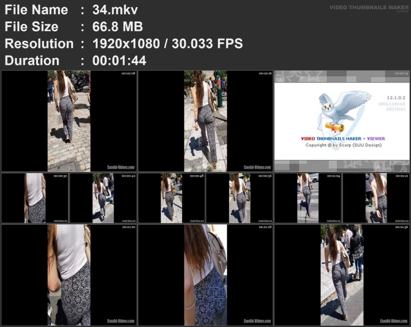Image resolution: width=411 pixels, height=327 pixels.
Task: Choose the thumbnail timestamped 00:00:48
Action: [x=171, y=198]
